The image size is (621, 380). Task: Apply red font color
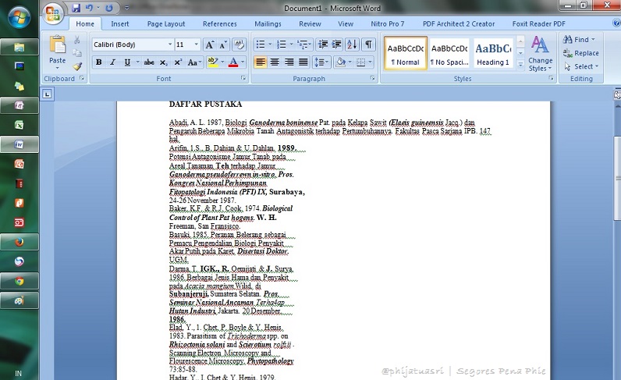pyautogui.click(x=233, y=62)
